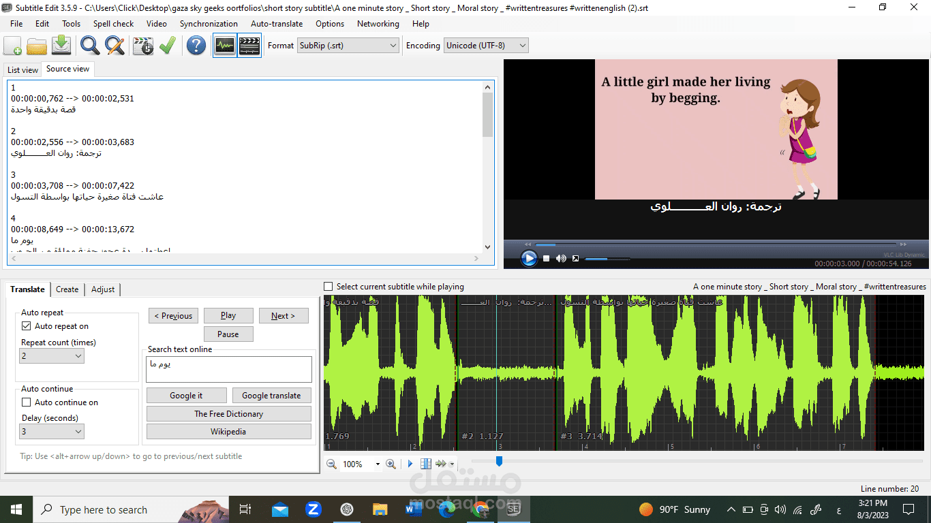Open a subtitle file via the folder icon
931x523 pixels.
pyautogui.click(x=37, y=46)
